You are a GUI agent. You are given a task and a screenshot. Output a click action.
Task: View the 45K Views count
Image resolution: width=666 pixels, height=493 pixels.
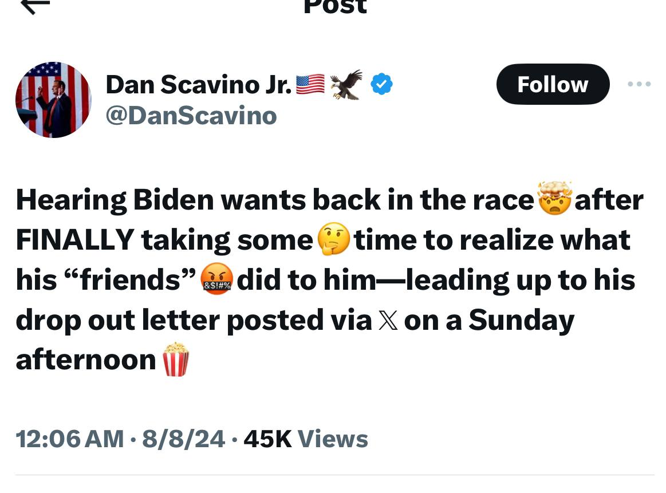coord(306,439)
